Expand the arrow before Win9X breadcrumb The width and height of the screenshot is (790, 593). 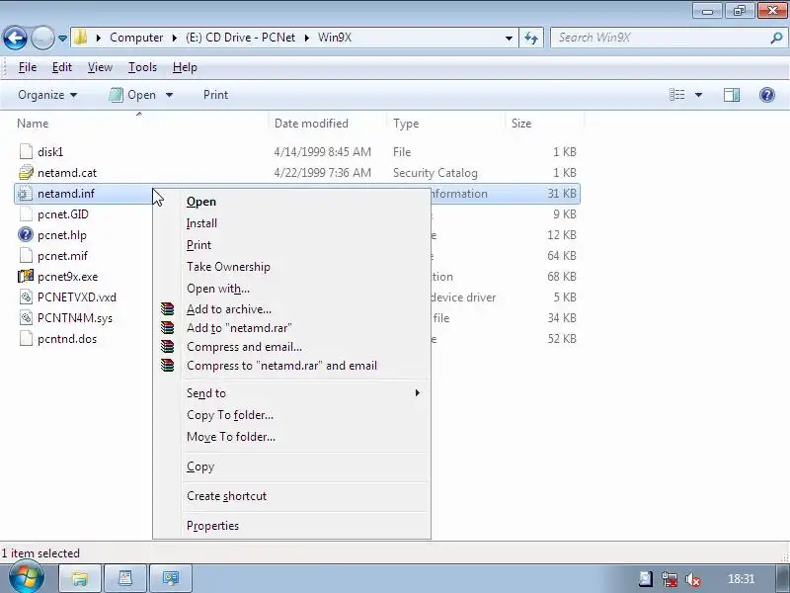click(306, 38)
